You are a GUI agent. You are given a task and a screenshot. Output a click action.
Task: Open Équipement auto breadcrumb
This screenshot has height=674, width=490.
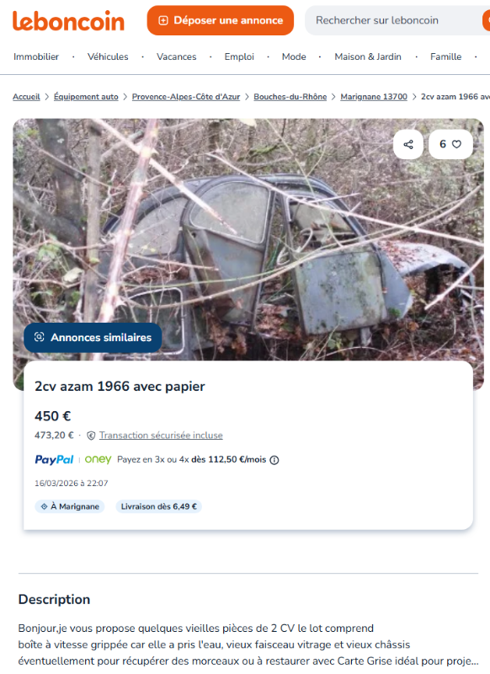click(86, 97)
